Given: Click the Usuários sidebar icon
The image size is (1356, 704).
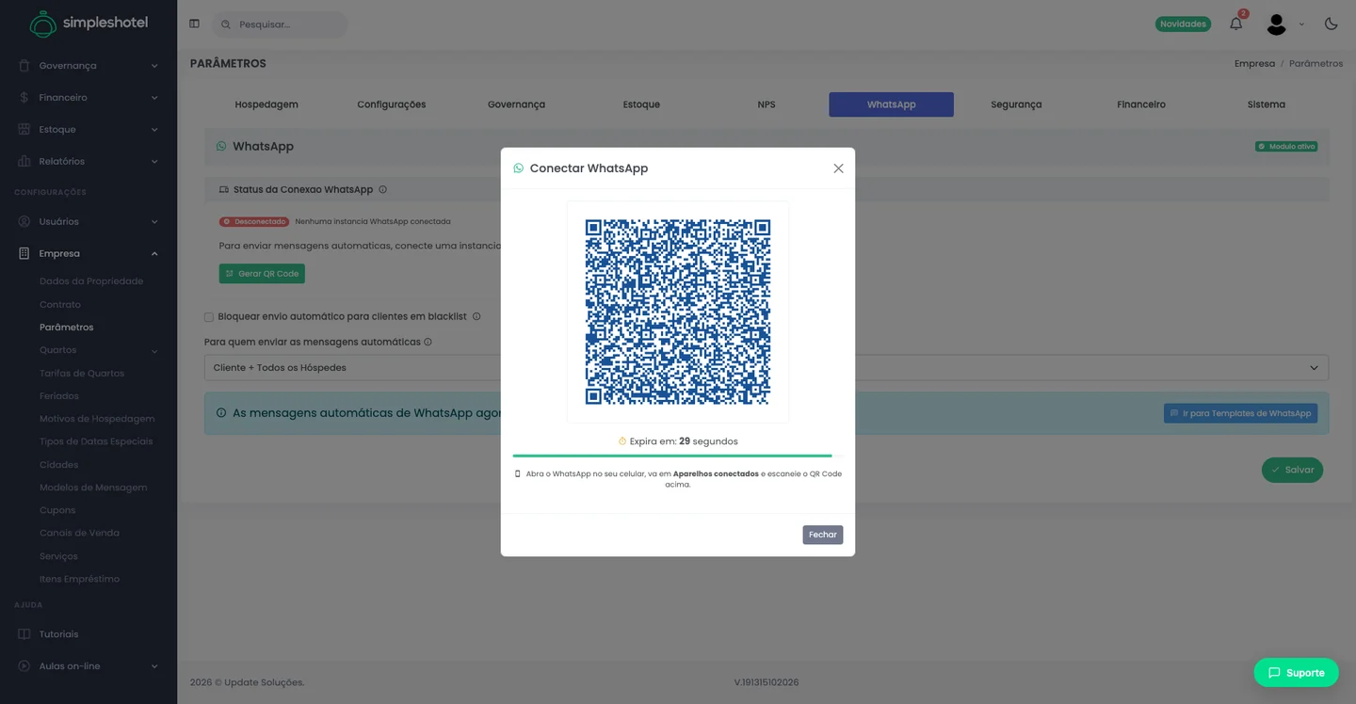Looking at the screenshot, I should pos(24,222).
